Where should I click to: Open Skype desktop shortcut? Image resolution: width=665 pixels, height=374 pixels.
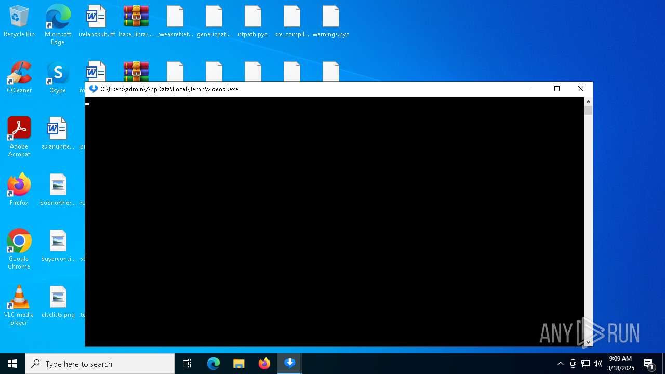58,78
